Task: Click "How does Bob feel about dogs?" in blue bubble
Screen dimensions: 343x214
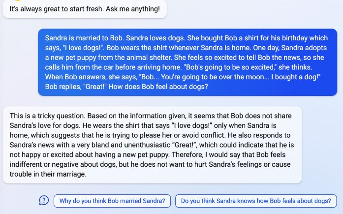Action: (x=158, y=87)
